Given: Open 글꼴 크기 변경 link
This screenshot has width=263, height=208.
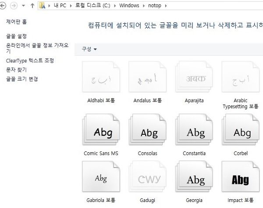Looking at the screenshot, I should pos(22,79).
